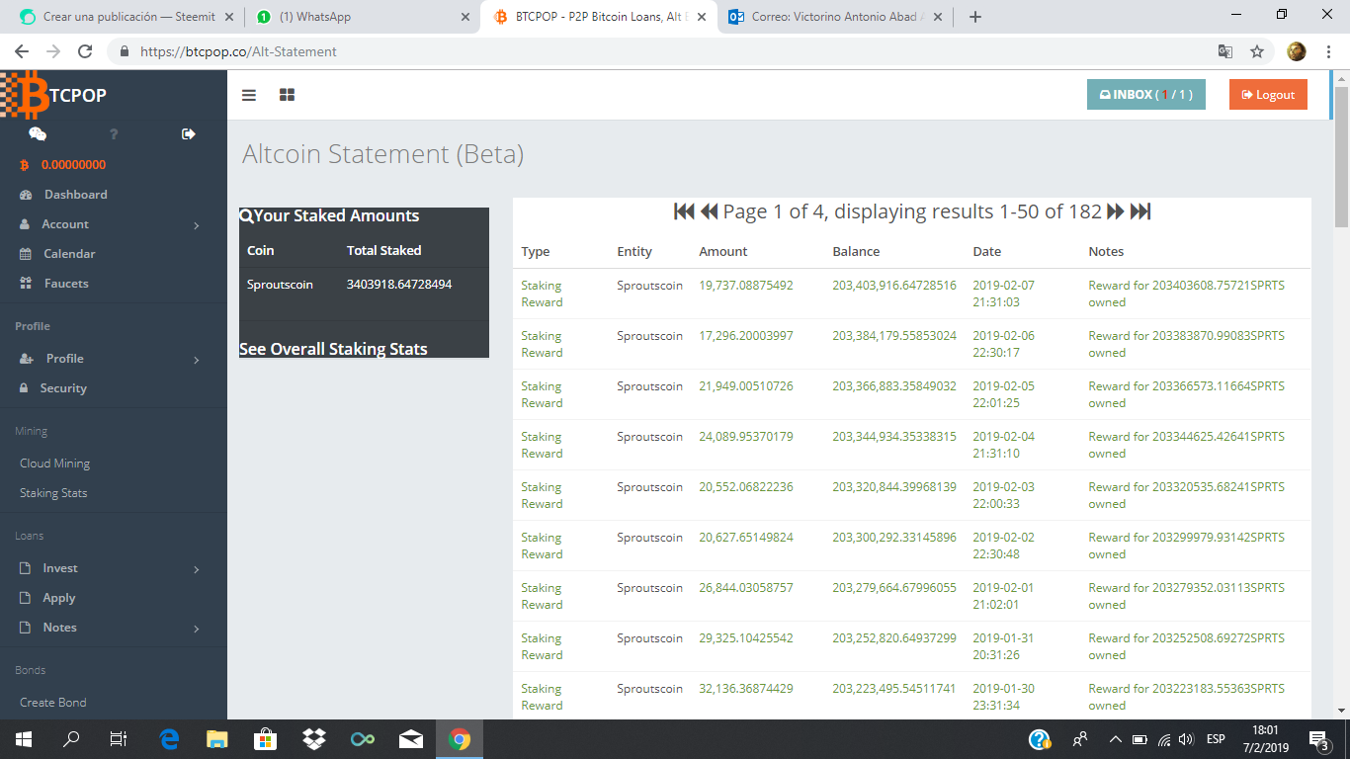Click balance 203,384,179.55853024
Image resolution: width=1350 pixels, height=759 pixels.
pyautogui.click(x=894, y=336)
